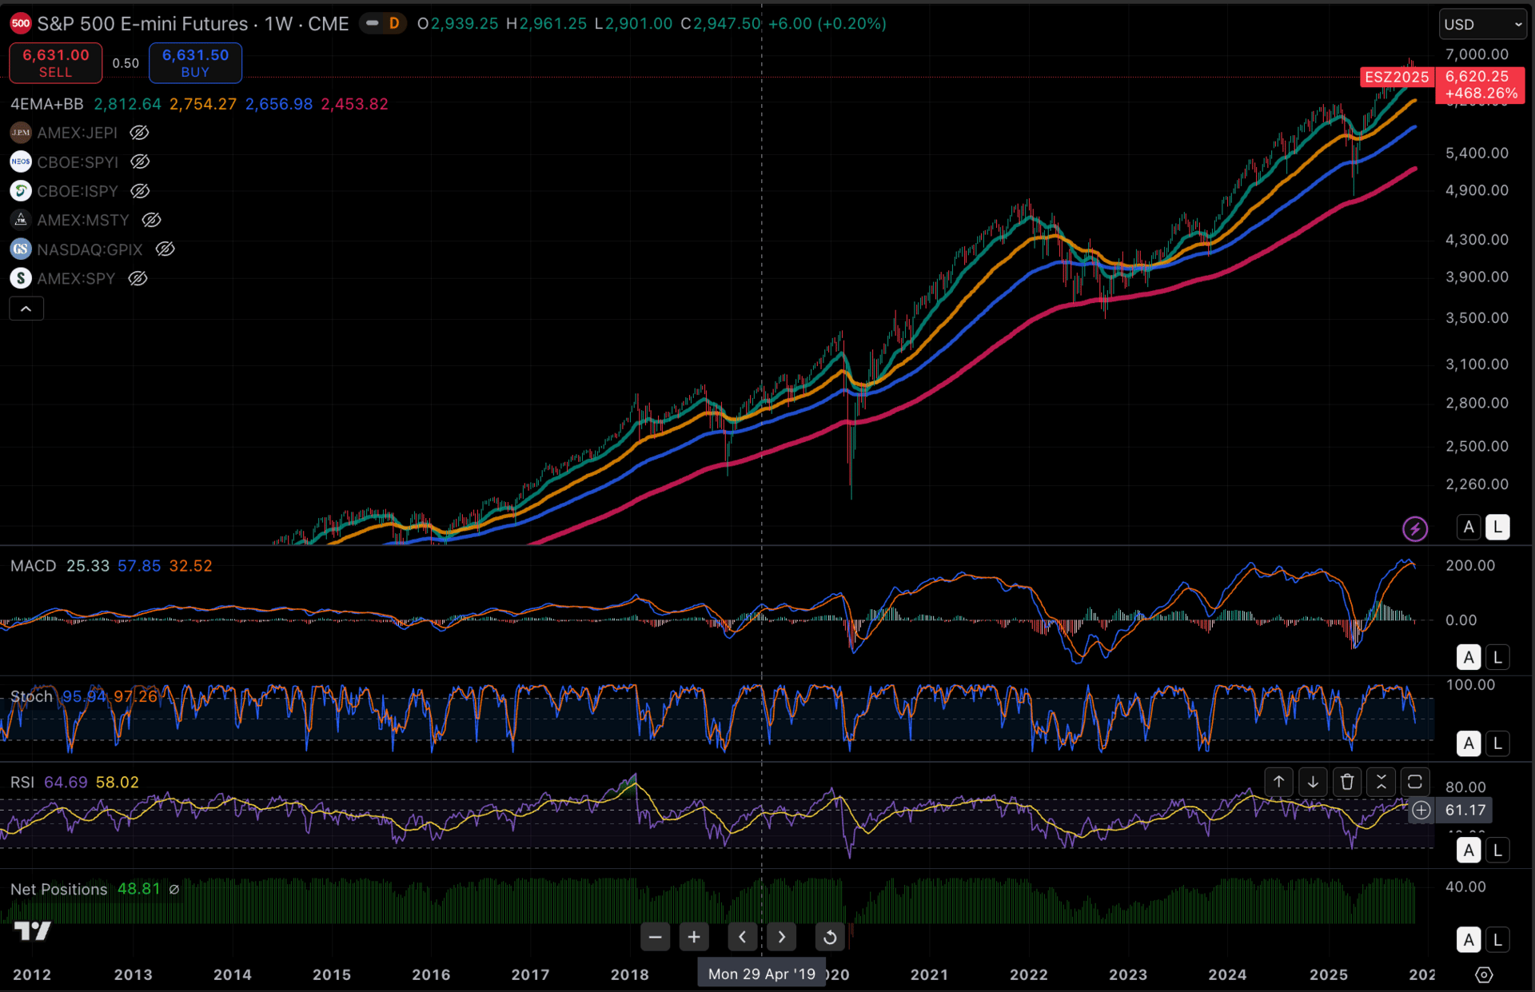Maximize the RSI pane
Image resolution: width=1535 pixels, height=992 pixels.
(x=1414, y=782)
